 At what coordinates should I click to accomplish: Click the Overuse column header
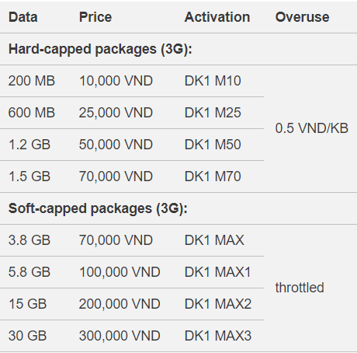[x=303, y=17]
